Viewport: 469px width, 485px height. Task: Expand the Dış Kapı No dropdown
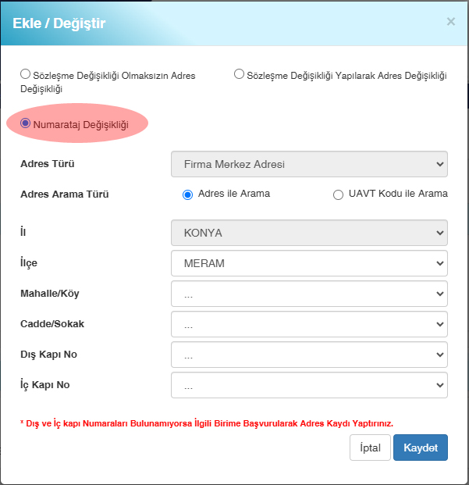309,355
